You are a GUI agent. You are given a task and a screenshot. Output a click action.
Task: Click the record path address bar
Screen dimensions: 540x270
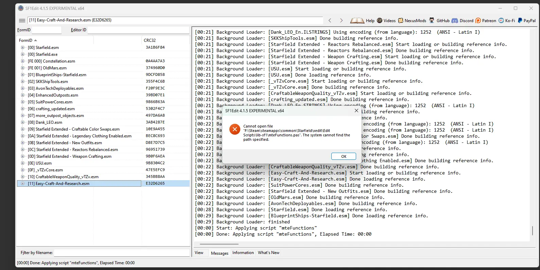(x=175, y=20)
